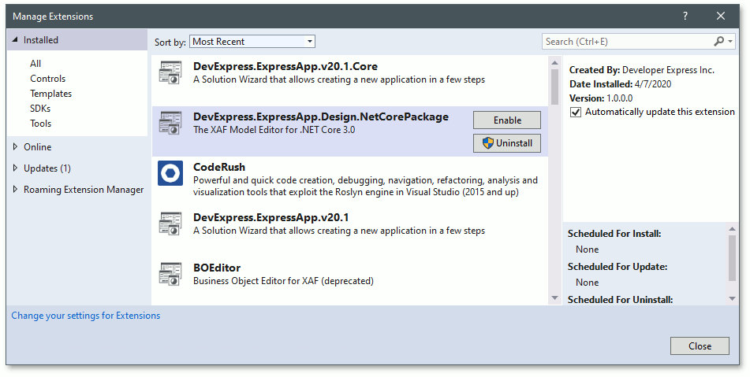Expand the Roaming Extension Manager category

pos(15,190)
